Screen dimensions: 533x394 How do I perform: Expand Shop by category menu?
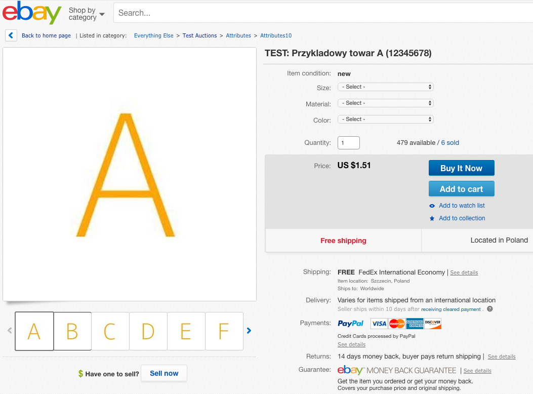pyautogui.click(x=87, y=14)
